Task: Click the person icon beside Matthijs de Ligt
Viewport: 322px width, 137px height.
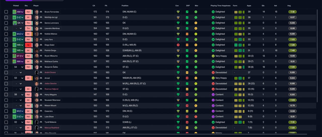Action: (41, 17)
